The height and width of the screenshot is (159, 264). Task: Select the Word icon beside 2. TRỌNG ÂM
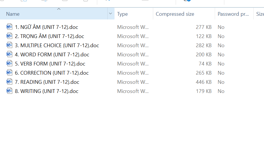coord(9,36)
